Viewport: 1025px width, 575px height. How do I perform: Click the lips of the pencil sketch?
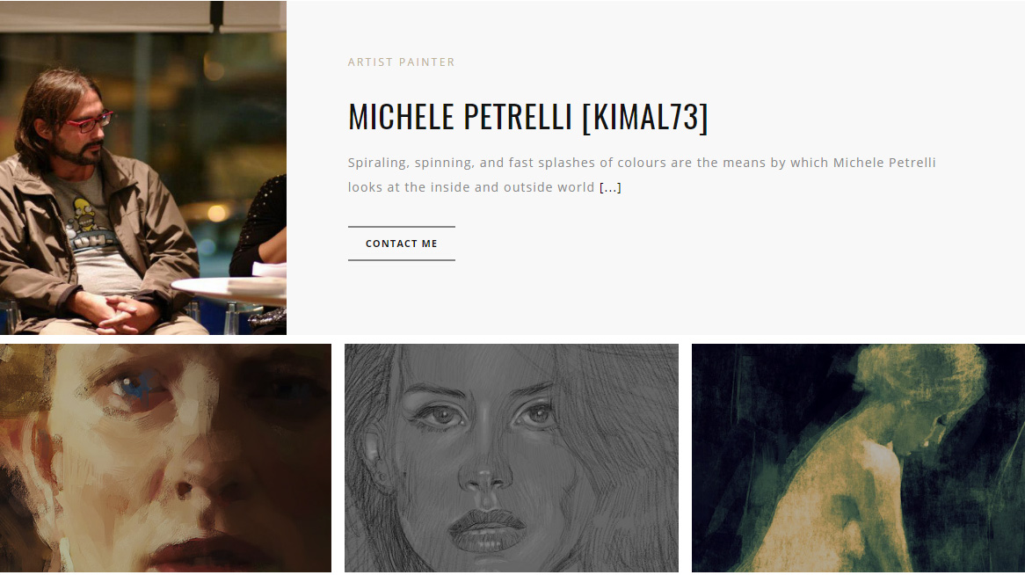487,528
